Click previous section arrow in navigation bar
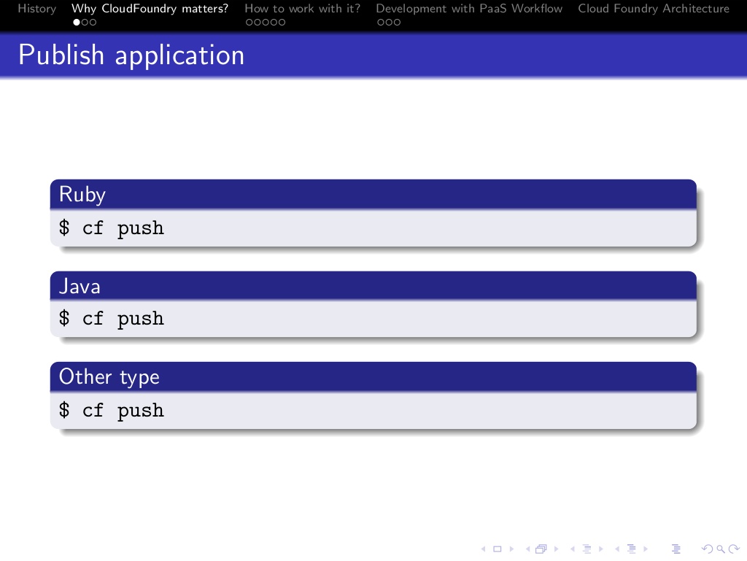 click(x=617, y=549)
